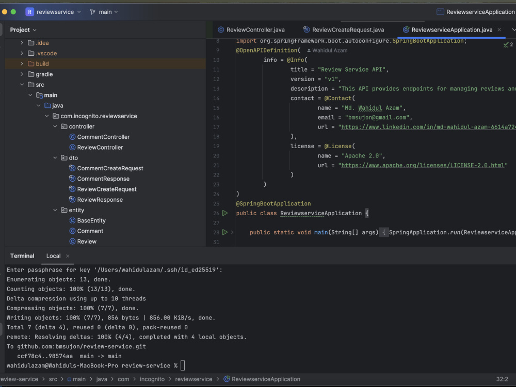Click the Wahidul Azam author hint
Screen dimensions: 516x387
click(327, 51)
